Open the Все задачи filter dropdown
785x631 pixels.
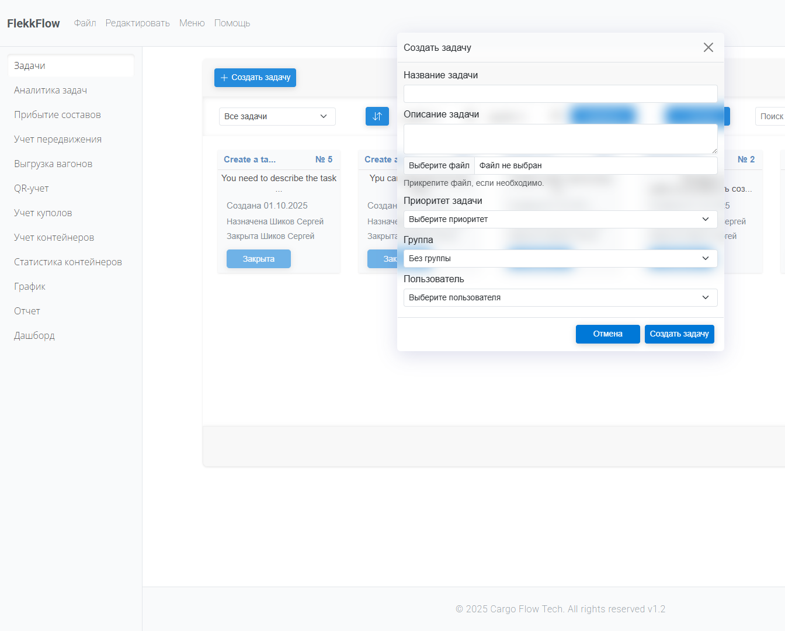point(277,116)
